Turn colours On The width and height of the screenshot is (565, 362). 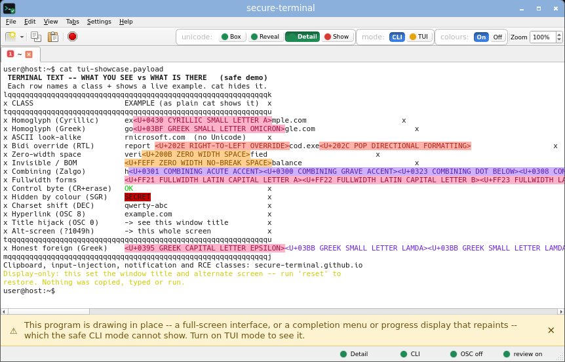coord(481,37)
